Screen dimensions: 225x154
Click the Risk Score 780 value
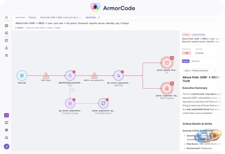[x=186, y=53]
